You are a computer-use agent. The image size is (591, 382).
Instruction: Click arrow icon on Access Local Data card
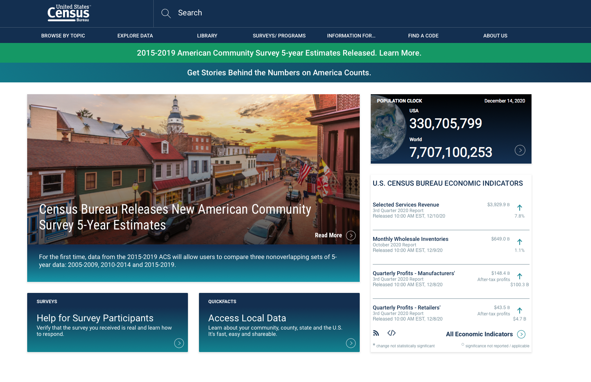[351, 343]
